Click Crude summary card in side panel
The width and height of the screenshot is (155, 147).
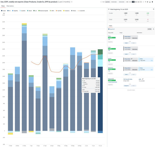coord(131,14)
